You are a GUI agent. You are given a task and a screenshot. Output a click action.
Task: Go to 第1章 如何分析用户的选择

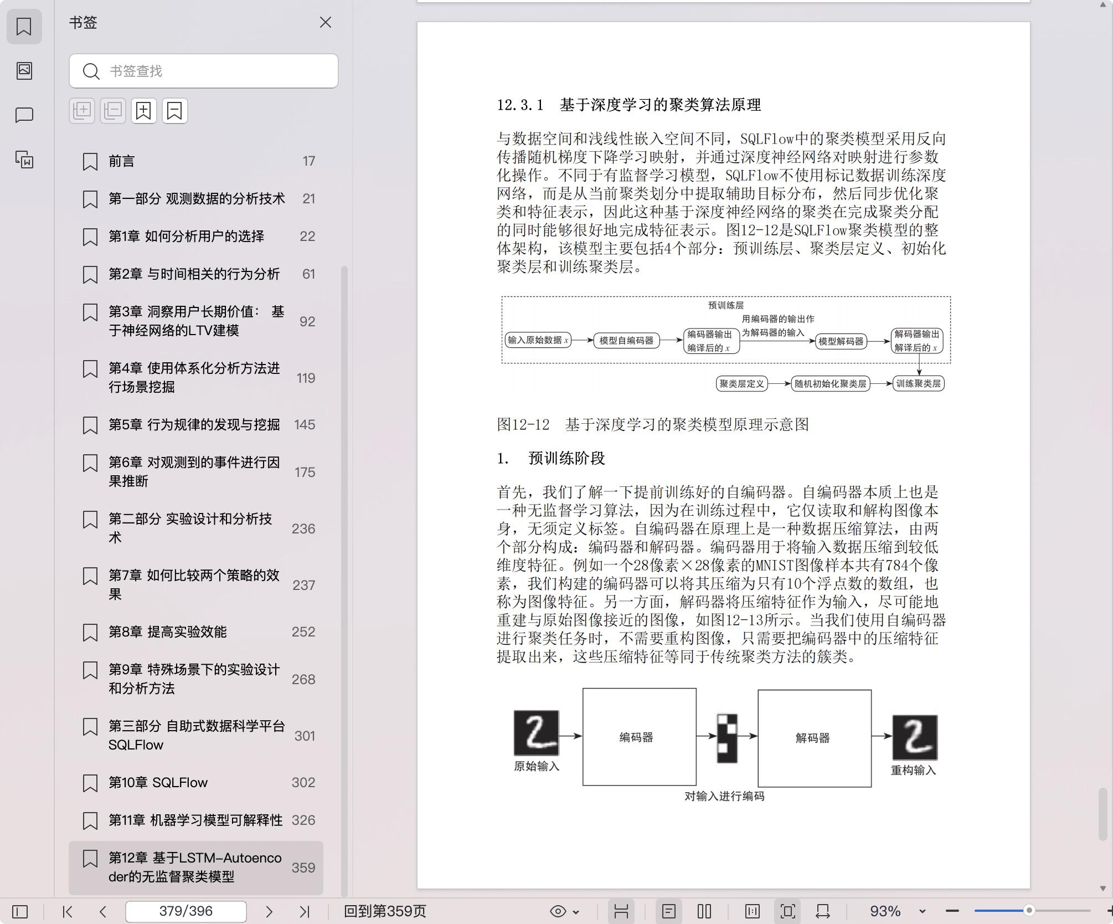tap(196, 237)
